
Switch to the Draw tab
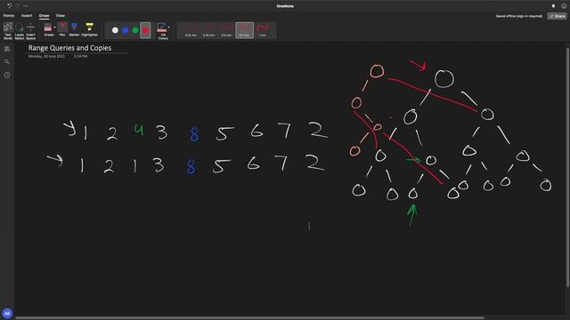[x=44, y=16]
